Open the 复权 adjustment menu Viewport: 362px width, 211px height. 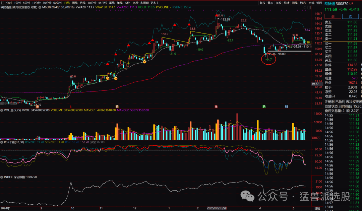[x=262, y=3]
